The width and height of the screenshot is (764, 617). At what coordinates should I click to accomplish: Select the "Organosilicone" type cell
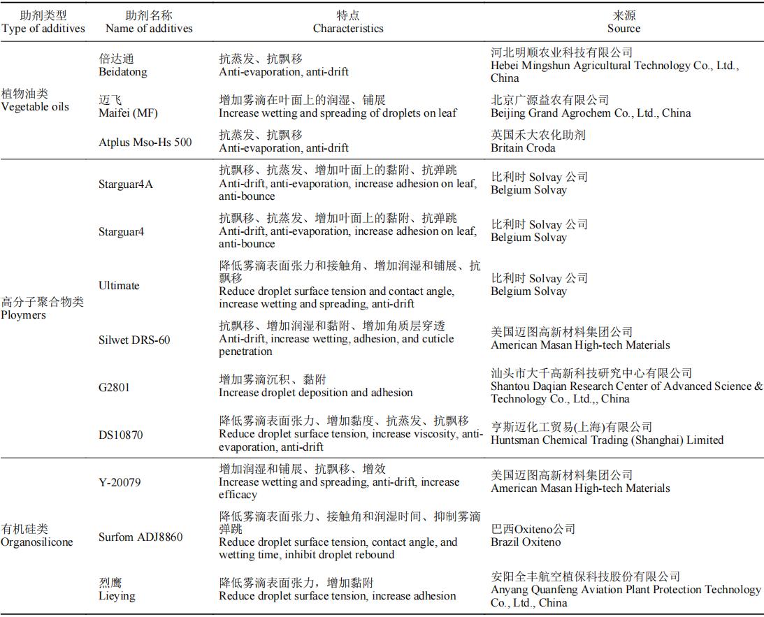(x=37, y=535)
